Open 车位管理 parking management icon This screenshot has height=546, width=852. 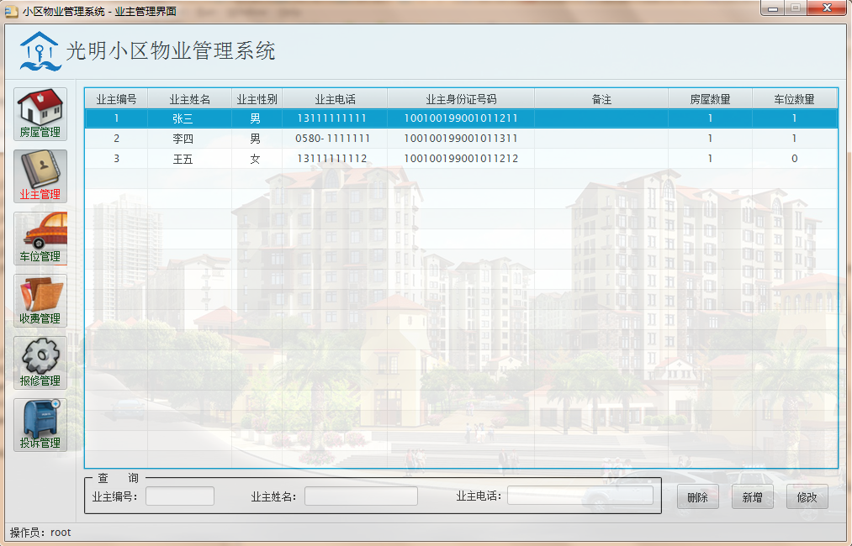40,239
